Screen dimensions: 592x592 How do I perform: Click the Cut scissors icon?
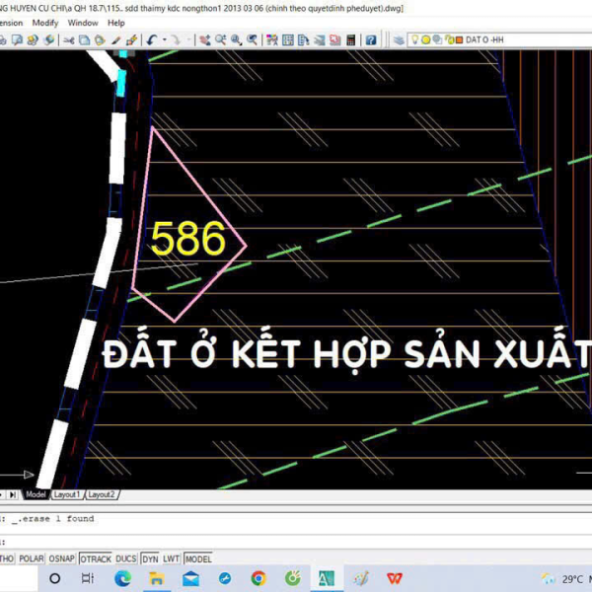(x=69, y=39)
